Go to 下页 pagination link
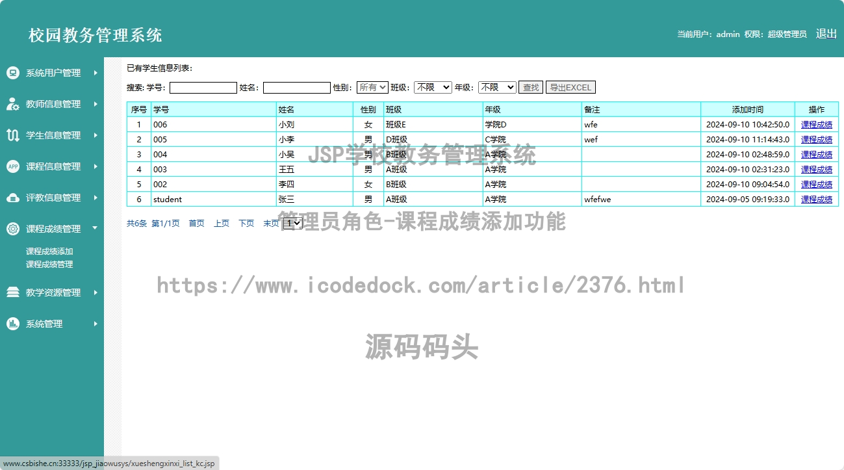The image size is (844, 470). click(246, 223)
